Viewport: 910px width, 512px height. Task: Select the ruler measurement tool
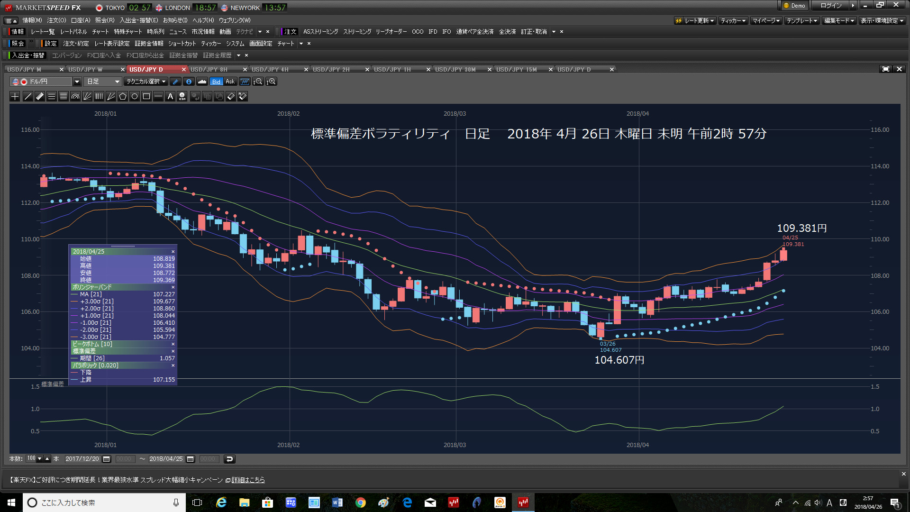tap(40, 97)
